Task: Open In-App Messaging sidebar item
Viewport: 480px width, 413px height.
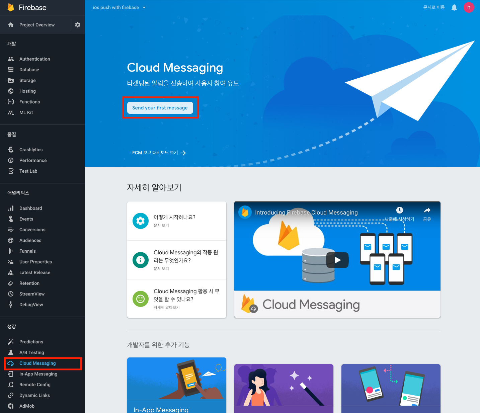Action: (43, 374)
